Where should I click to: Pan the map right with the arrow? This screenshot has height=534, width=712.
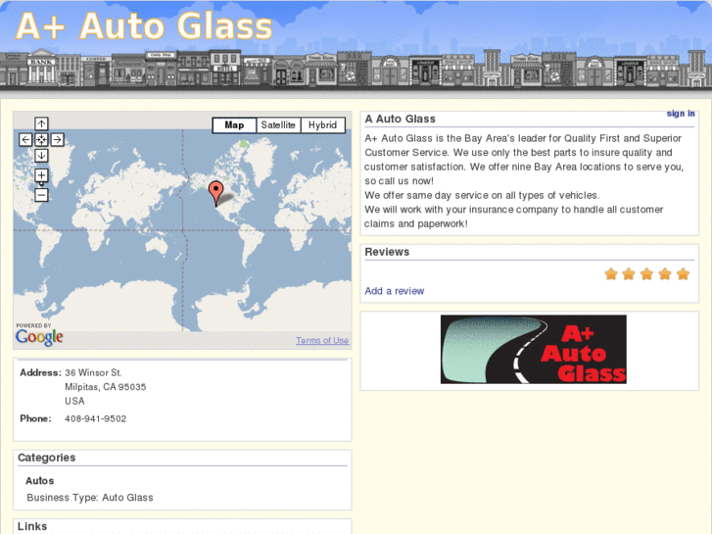pos(57,139)
